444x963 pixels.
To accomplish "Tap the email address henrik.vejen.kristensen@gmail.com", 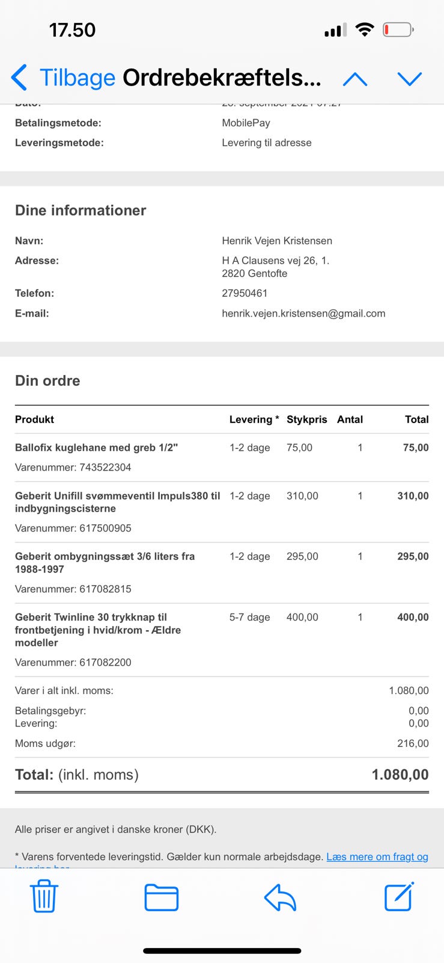I will click(303, 313).
